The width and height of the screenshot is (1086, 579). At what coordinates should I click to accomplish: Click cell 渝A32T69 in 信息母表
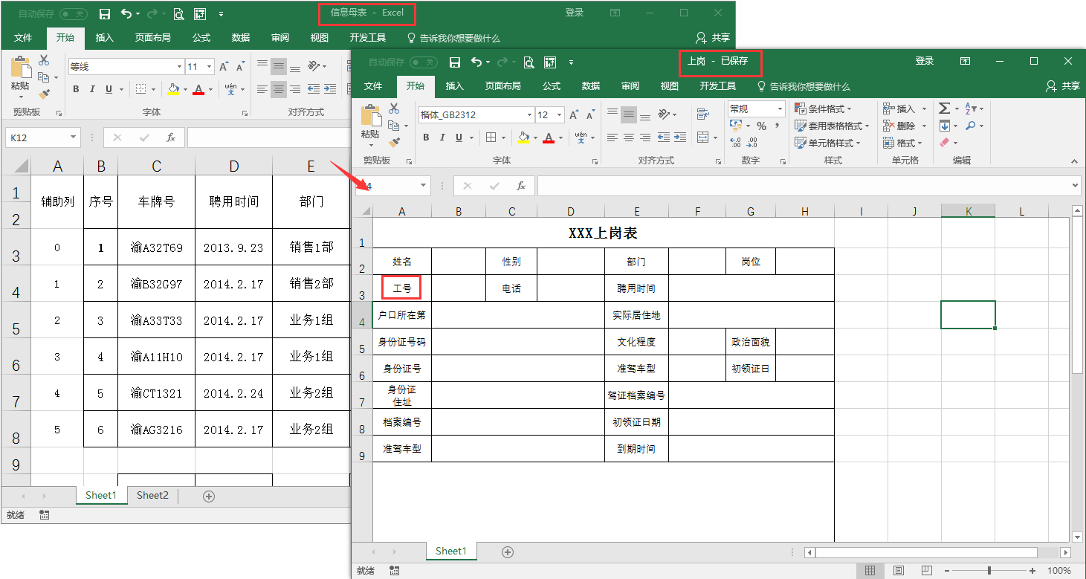coord(157,248)
